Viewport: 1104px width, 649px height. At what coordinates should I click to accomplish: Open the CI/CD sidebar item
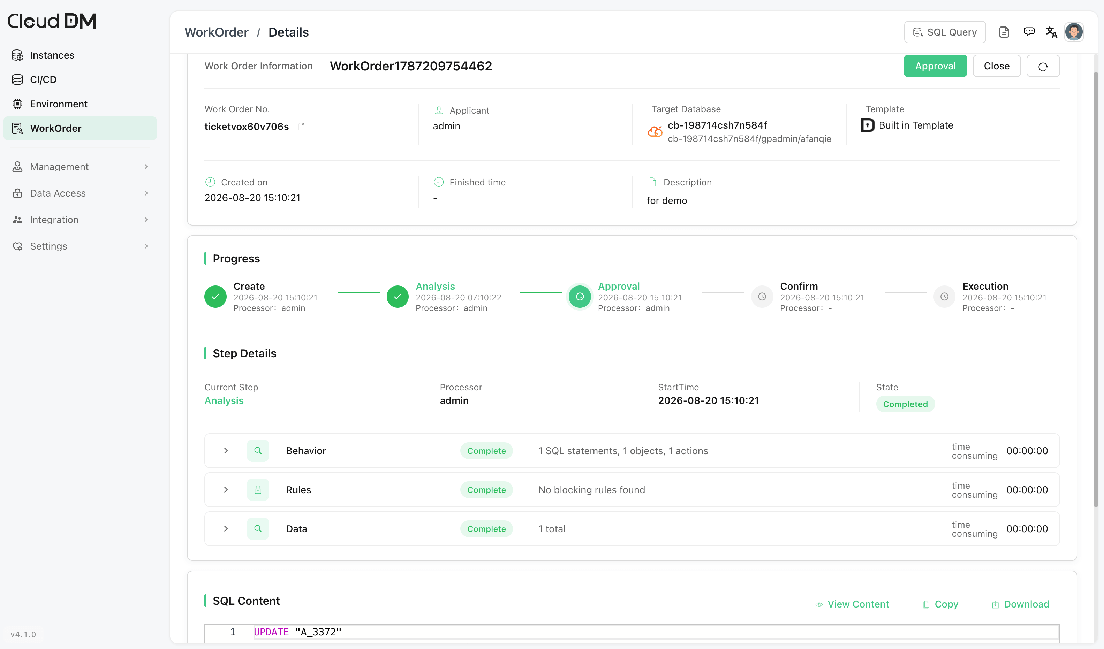tap(80, 79)
